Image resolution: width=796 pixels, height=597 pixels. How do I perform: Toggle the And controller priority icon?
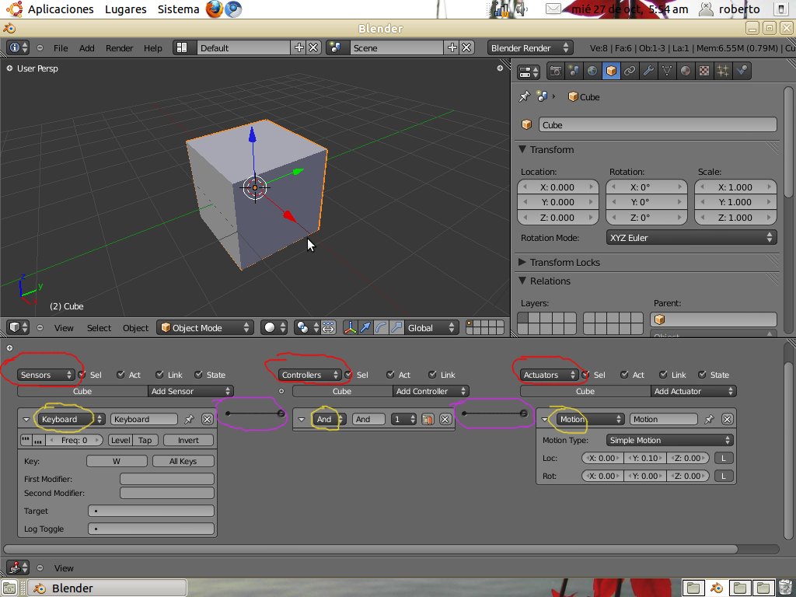point(428,419)
